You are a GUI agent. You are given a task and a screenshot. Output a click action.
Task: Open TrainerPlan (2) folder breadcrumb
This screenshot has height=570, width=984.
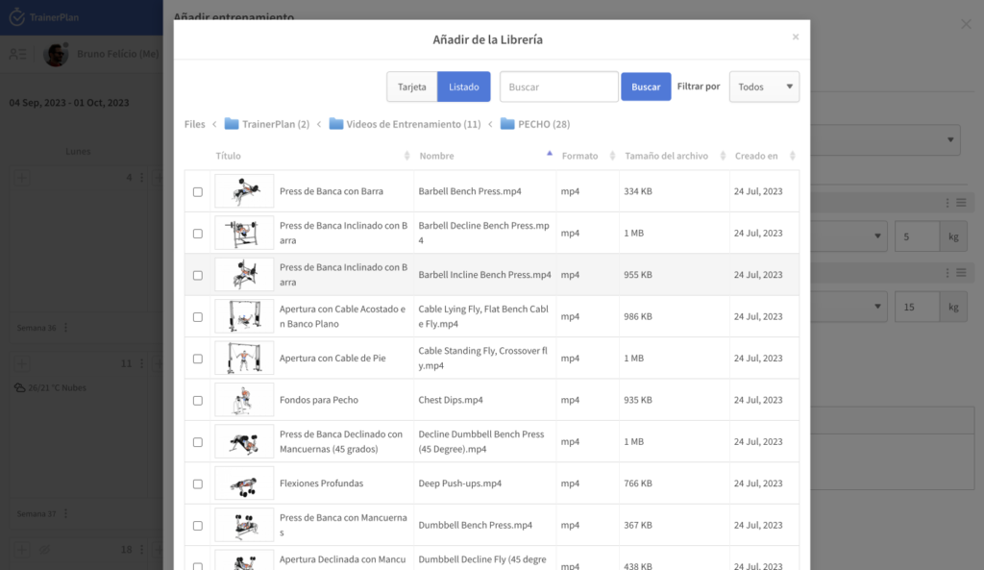(276, 124)
